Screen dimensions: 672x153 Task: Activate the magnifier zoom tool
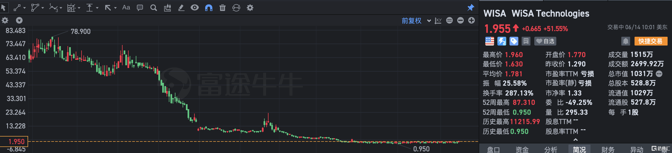[x=154, y=8]
